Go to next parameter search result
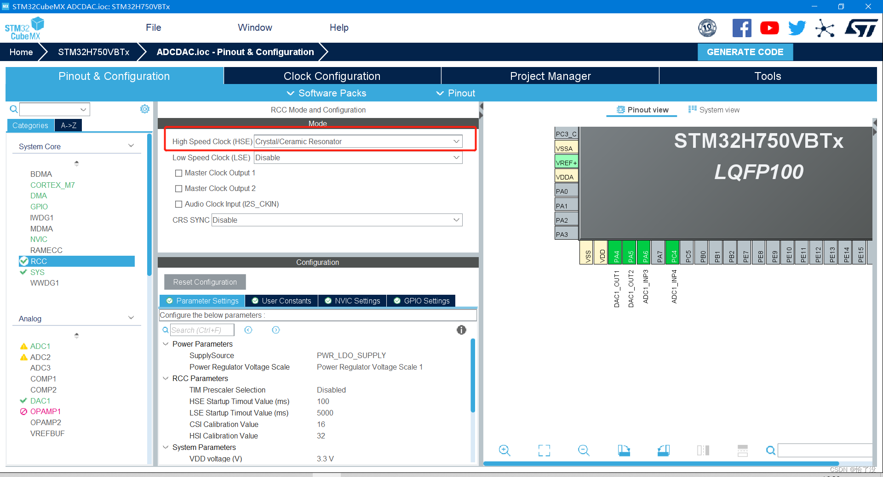 (x=276, y=330)
